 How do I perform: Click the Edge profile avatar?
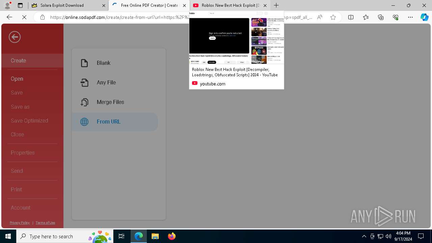[x=7, y=5]
